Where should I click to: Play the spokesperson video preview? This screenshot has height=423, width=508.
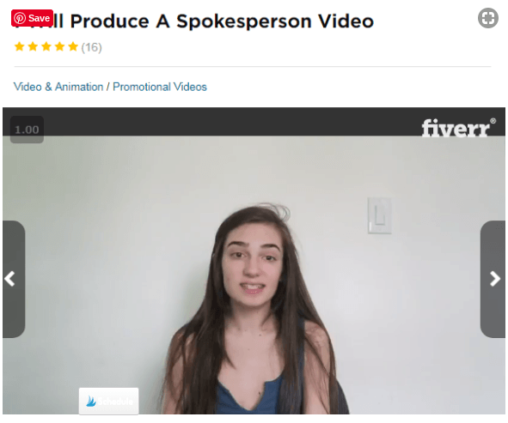pyautogui.click(x=254, y=275)
